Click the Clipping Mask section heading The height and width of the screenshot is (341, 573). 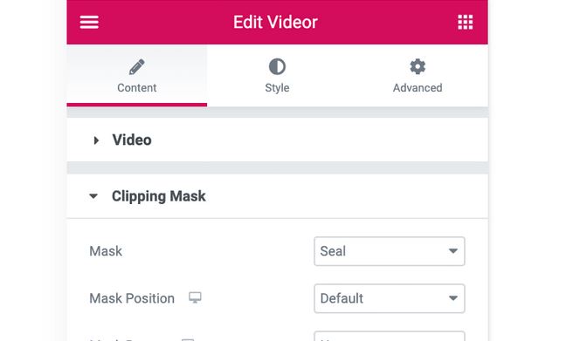point(159,196)
